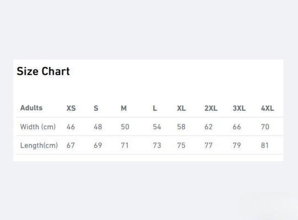Viewport: 298px width, 220px height.
Task: Select the Length(cm) row label
Action: [39, 145]
